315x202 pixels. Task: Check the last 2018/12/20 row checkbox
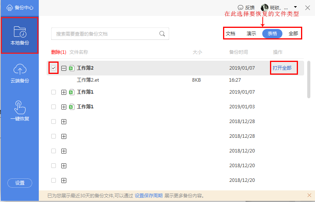54,180
